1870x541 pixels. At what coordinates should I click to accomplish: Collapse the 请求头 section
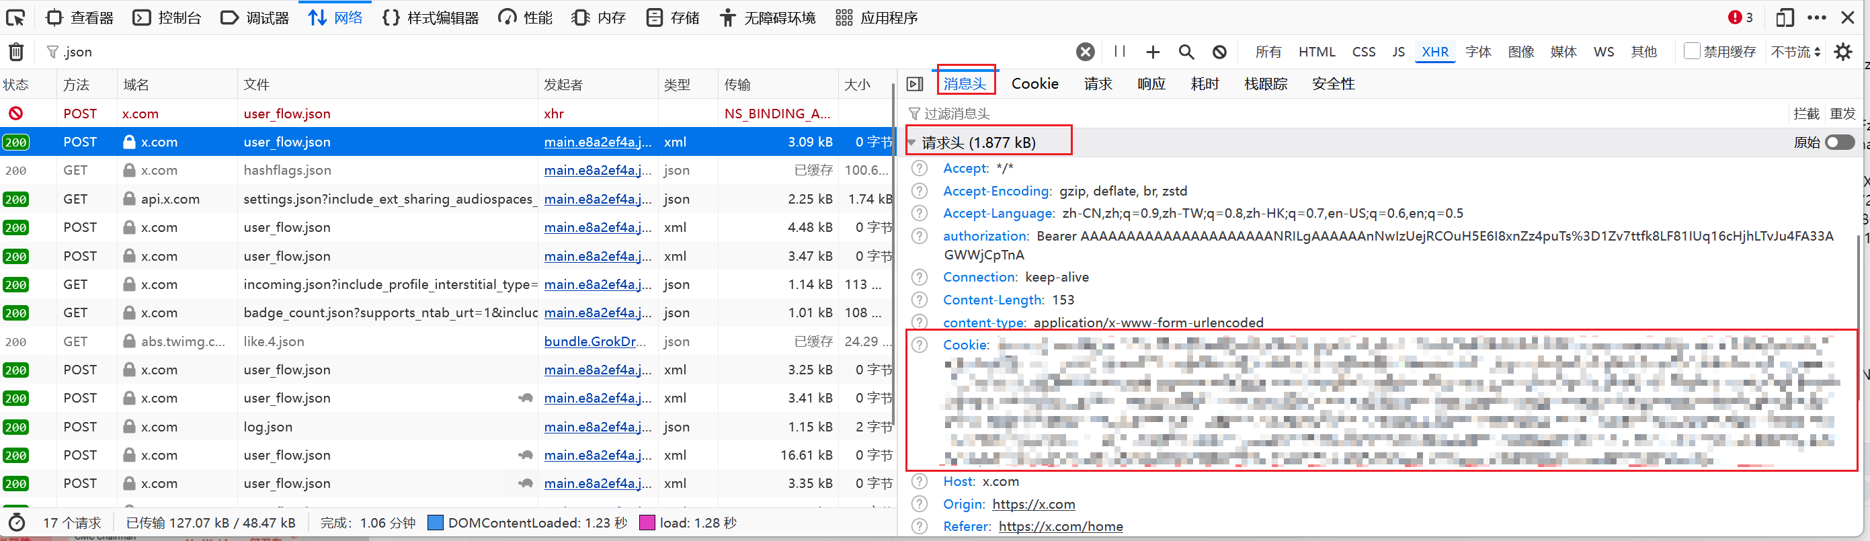911,143
